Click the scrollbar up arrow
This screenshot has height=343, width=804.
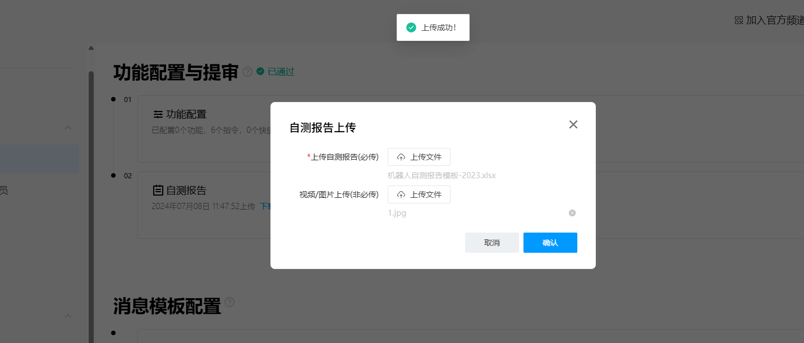91,48
